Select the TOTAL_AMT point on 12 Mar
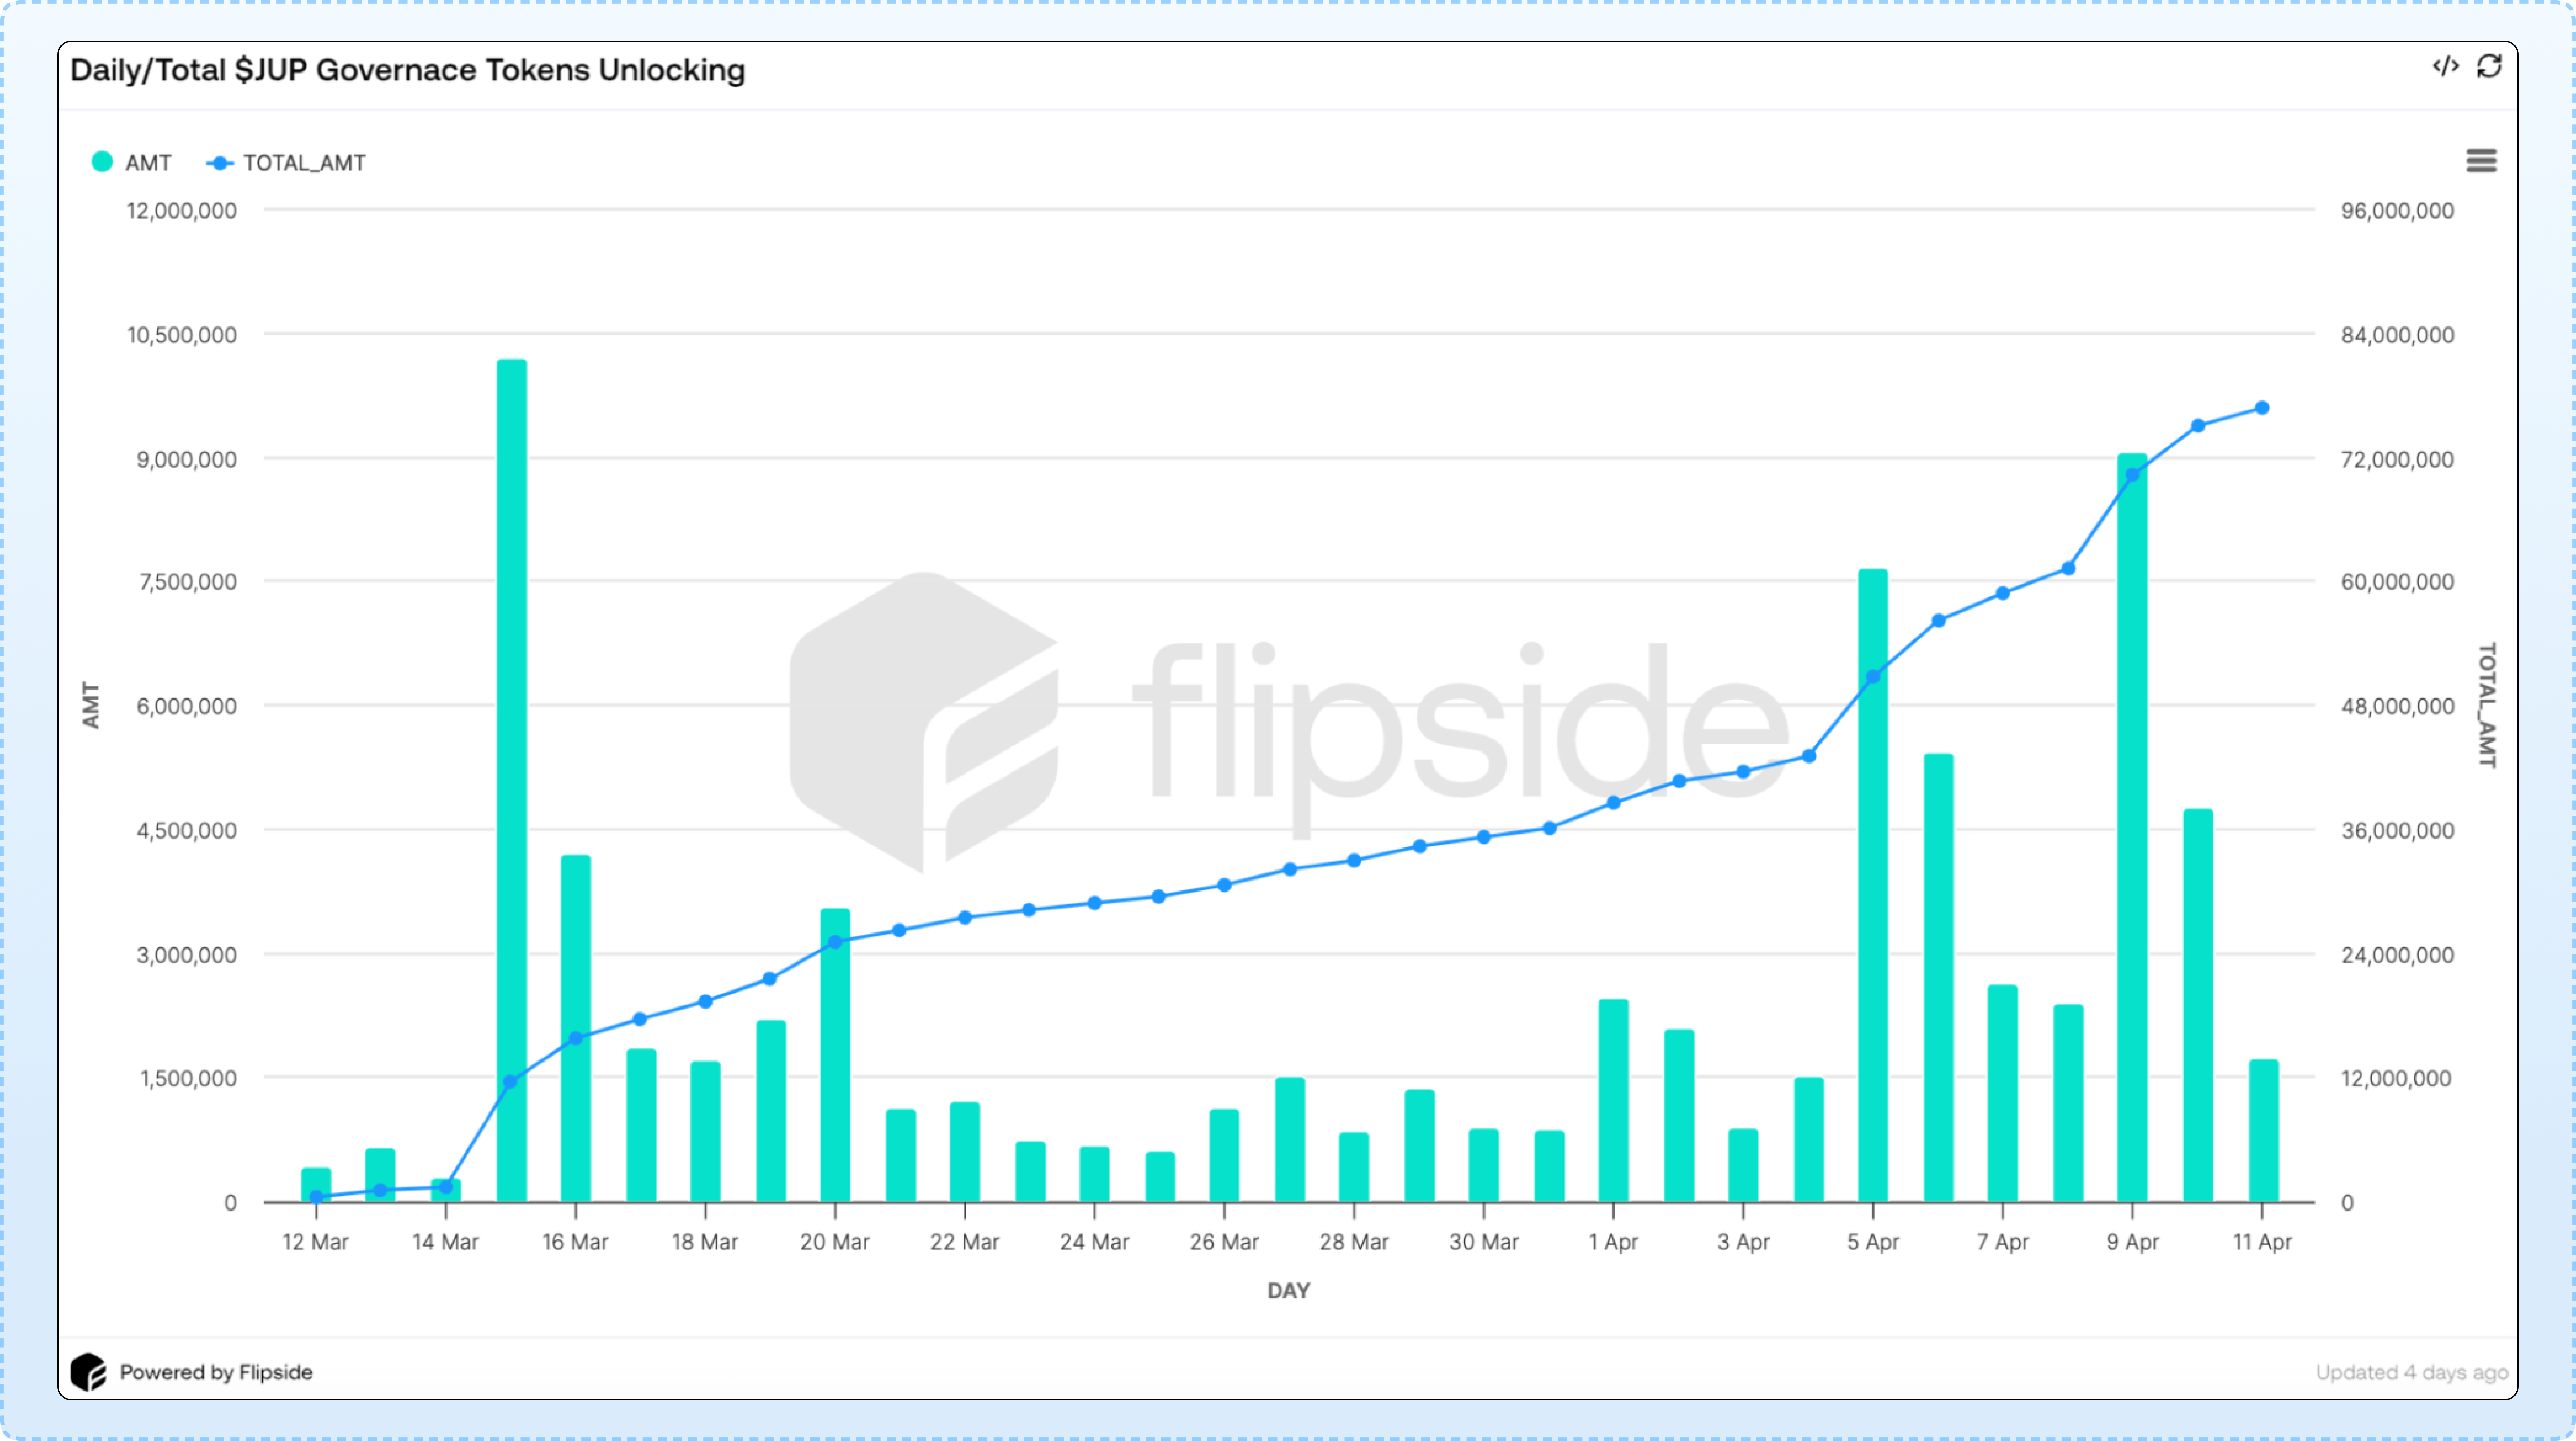Viewport: 2576px width, 1441px height. click(316, 1197)
